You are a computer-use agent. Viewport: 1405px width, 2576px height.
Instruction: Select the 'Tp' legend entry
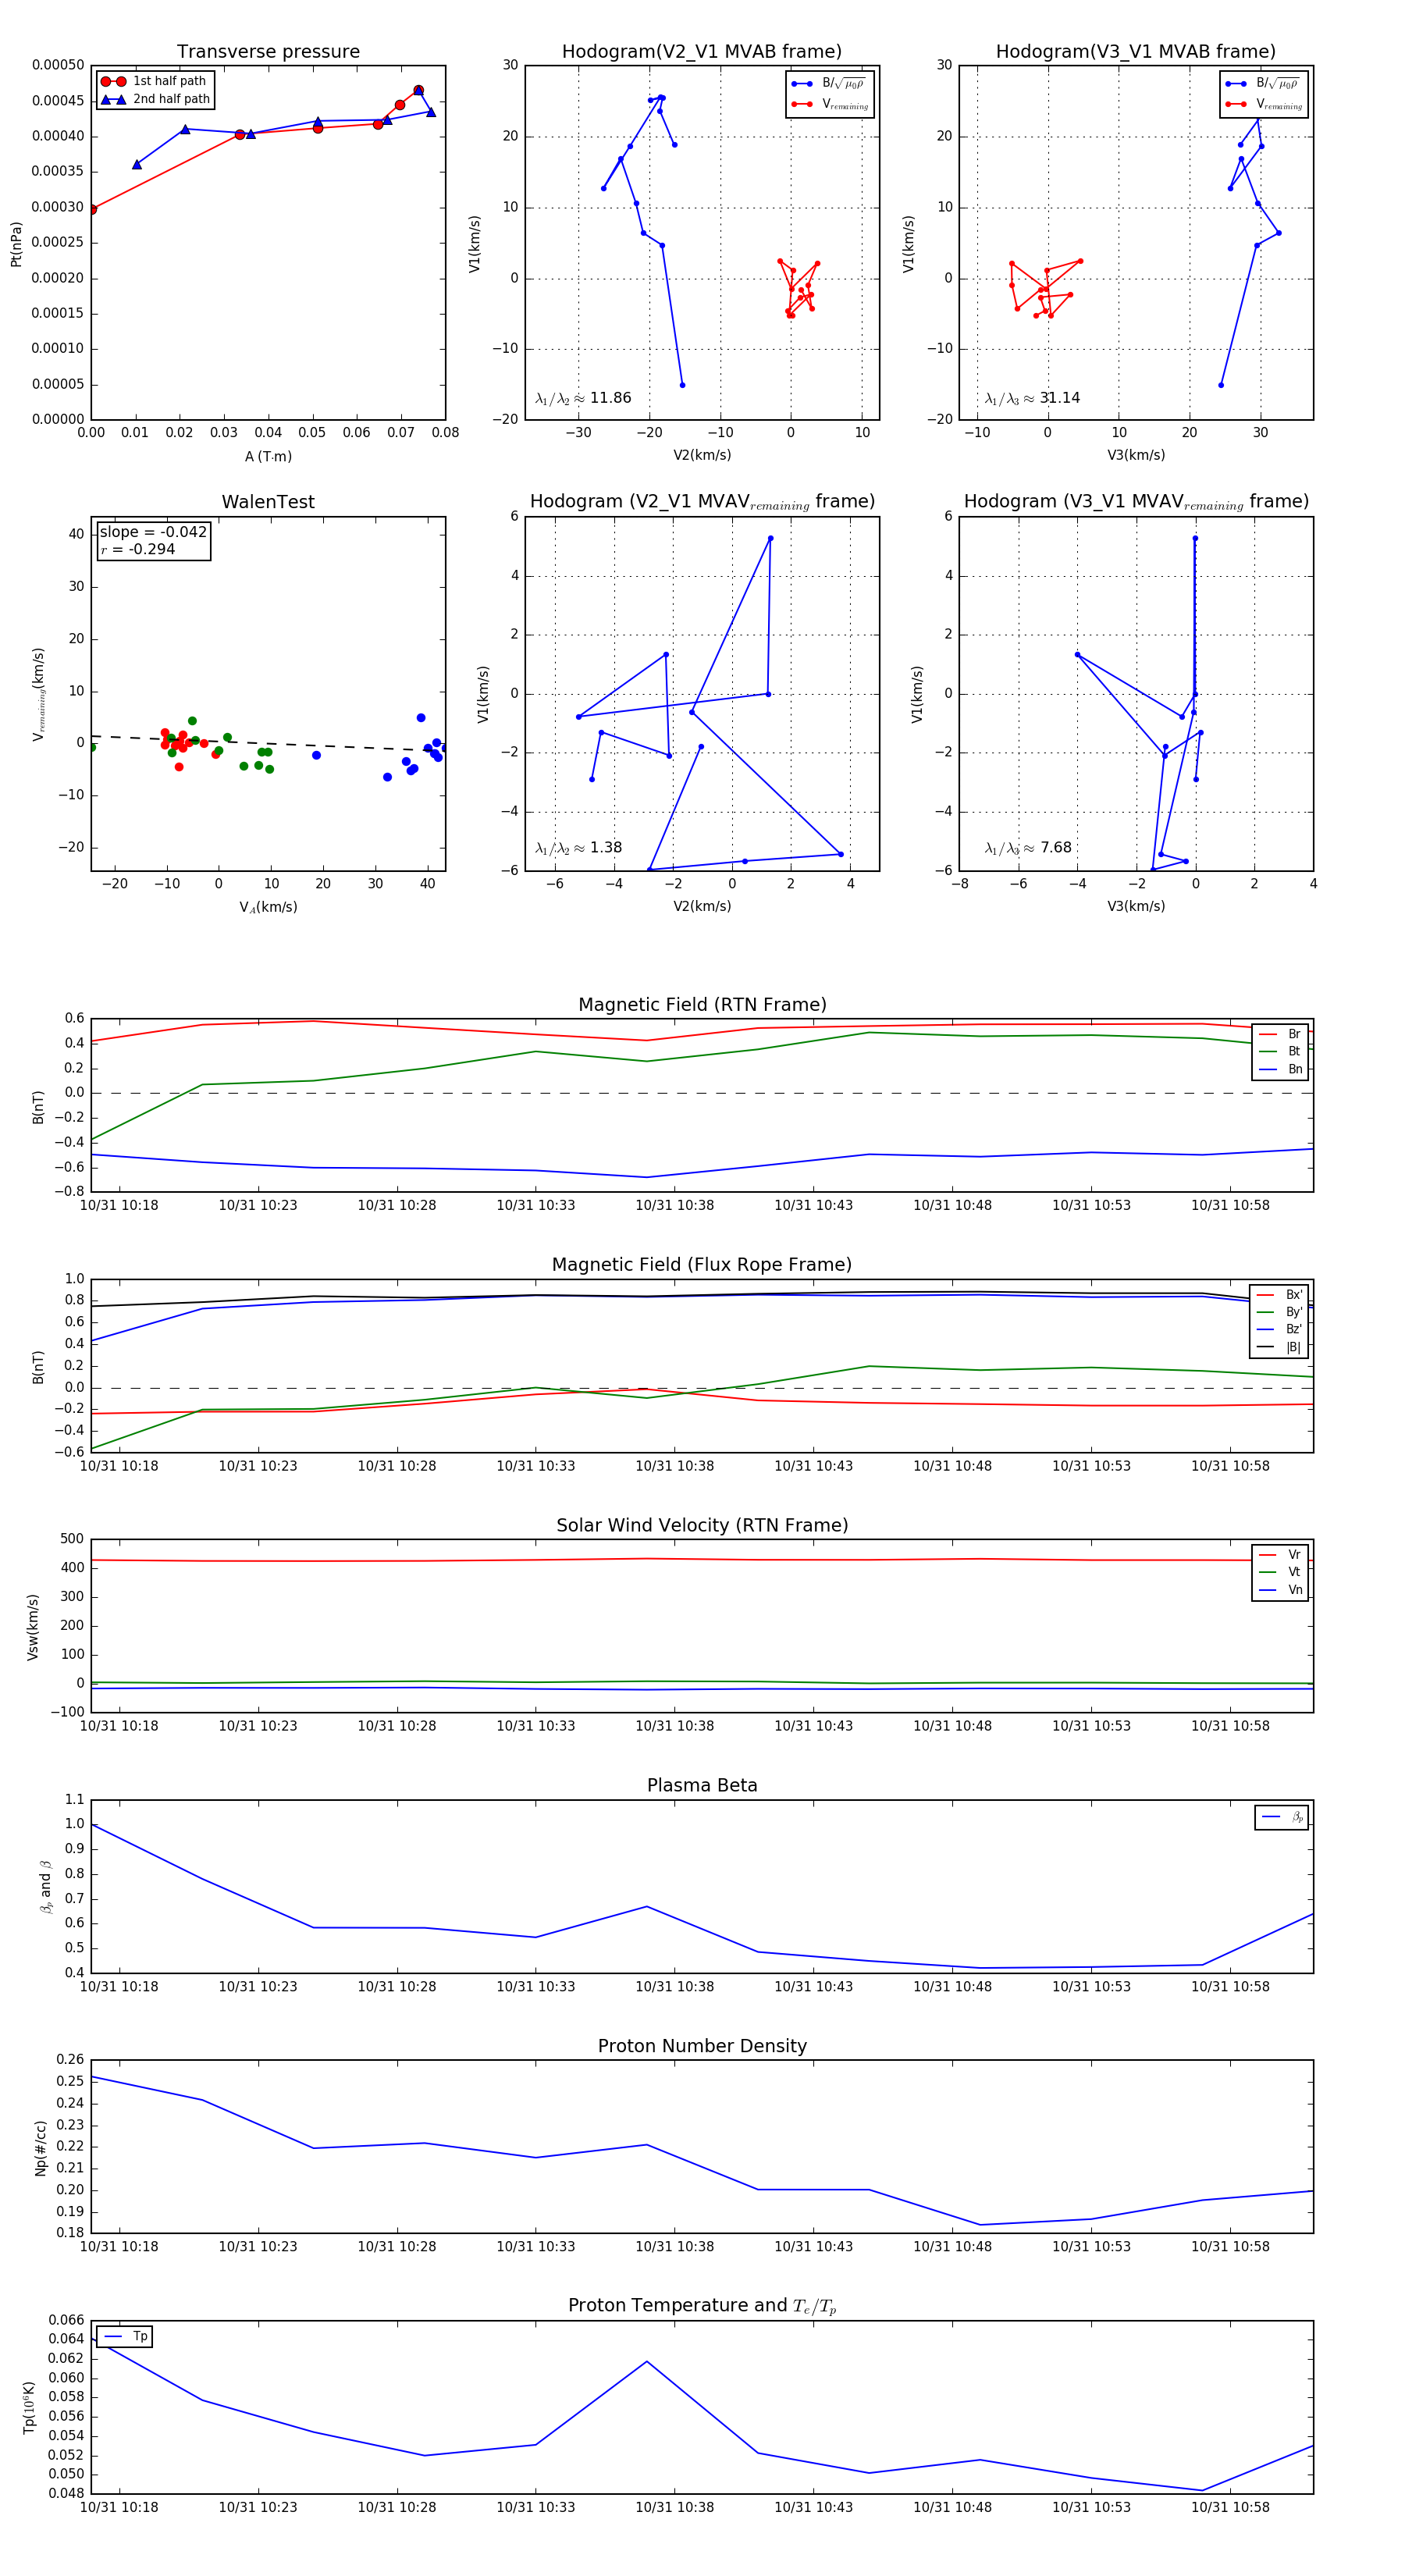point(126,2337)
